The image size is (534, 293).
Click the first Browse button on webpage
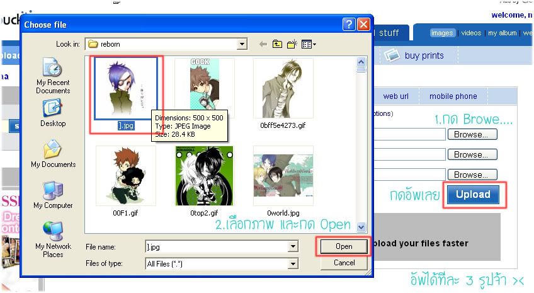[472, 134]
